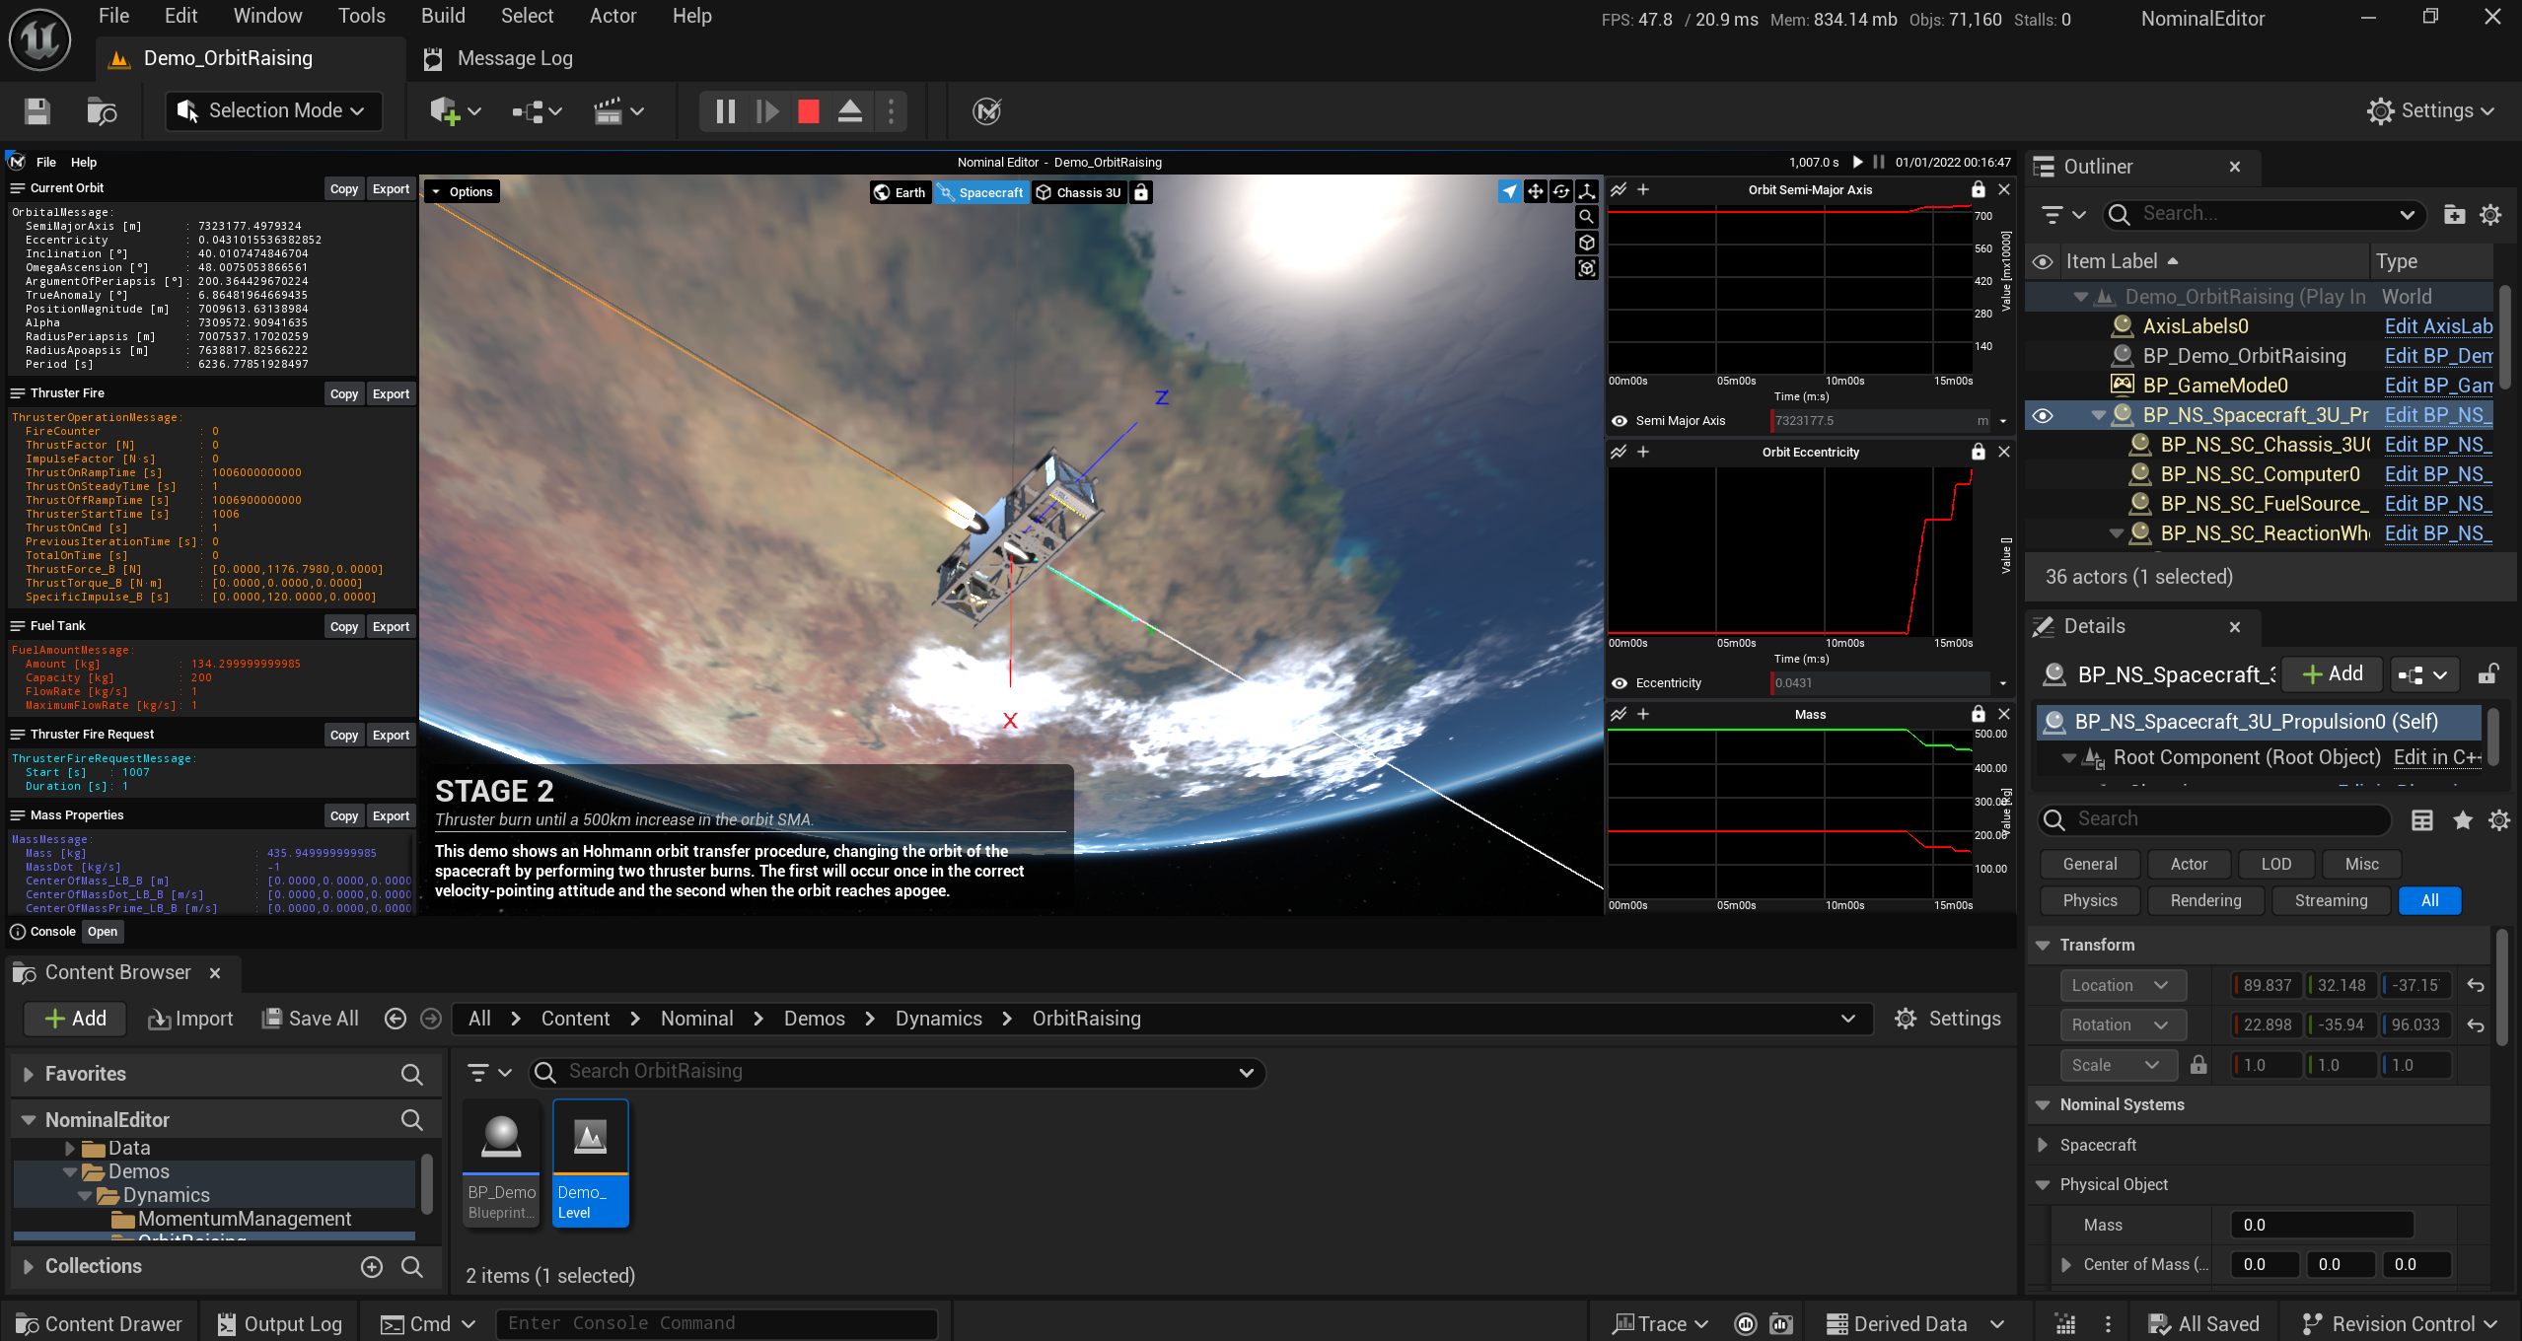This screenshot has height=1341, width=2522.
Task: Toggle lock on Orbit Semi-Major Axis chart
Action: (x=1978, y=189)
